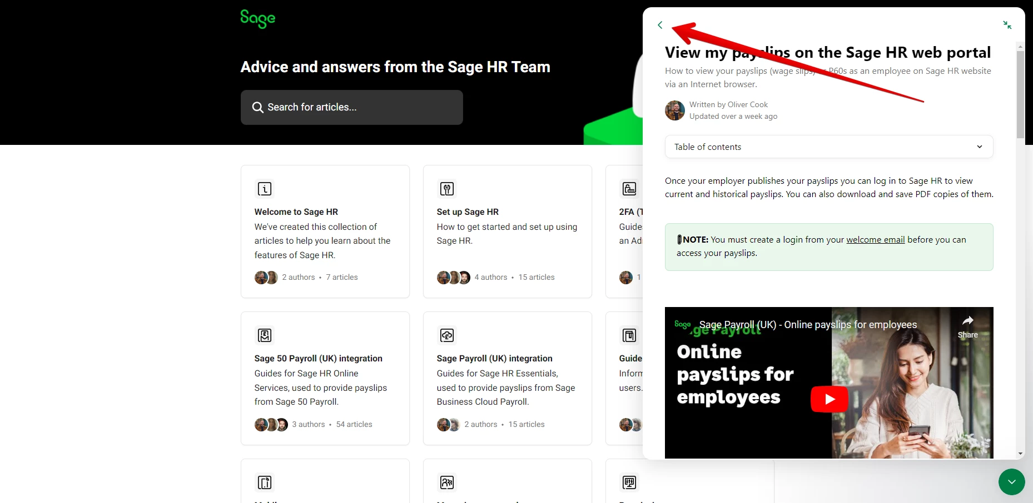Expand the Table of contents dropdown
Viewport: 1033px width, 503px height.
point(829,147)
